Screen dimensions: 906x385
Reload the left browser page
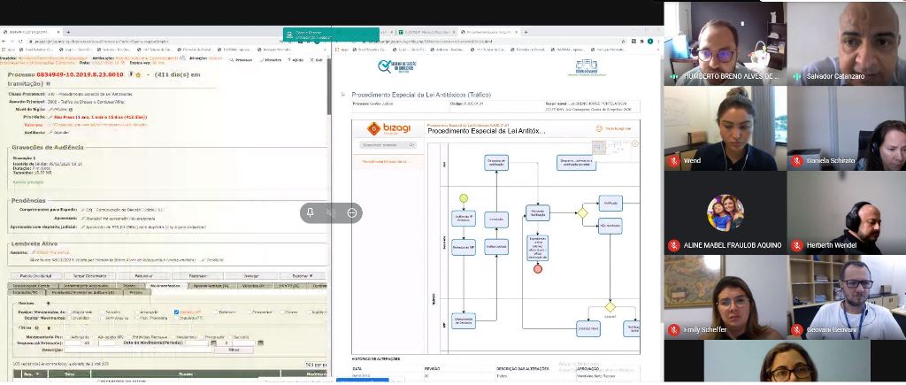(x=19, y=42)
